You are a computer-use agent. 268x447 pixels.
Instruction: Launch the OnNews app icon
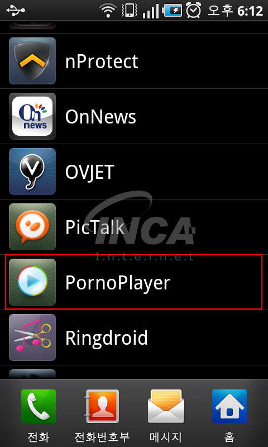click(x=32, y=116)
